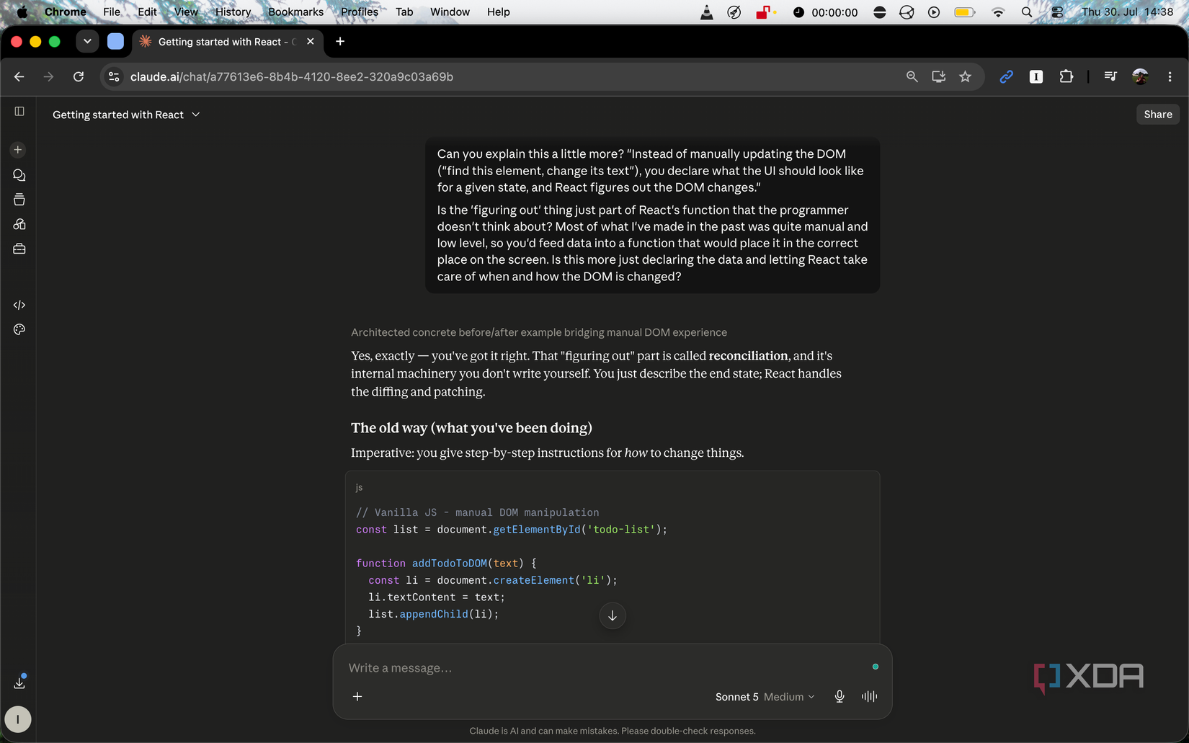Open Chrome profile avatar

click(1140, 76)
